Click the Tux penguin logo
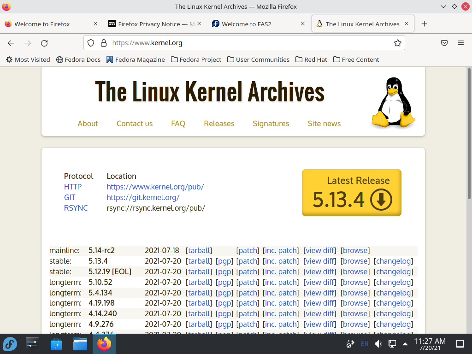 [x=393, y=103]
